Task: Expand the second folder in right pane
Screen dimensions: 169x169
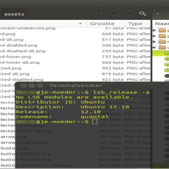Action: pyautogui.click(x=155, y=36)
